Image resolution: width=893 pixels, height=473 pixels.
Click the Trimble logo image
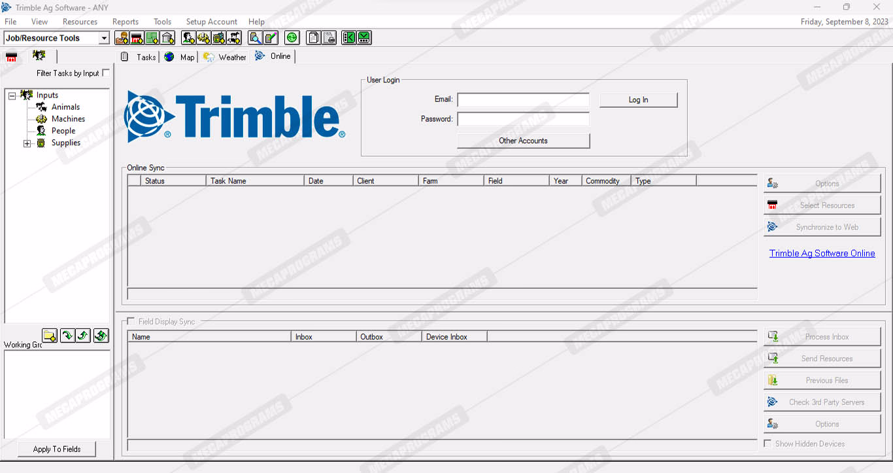235,116
